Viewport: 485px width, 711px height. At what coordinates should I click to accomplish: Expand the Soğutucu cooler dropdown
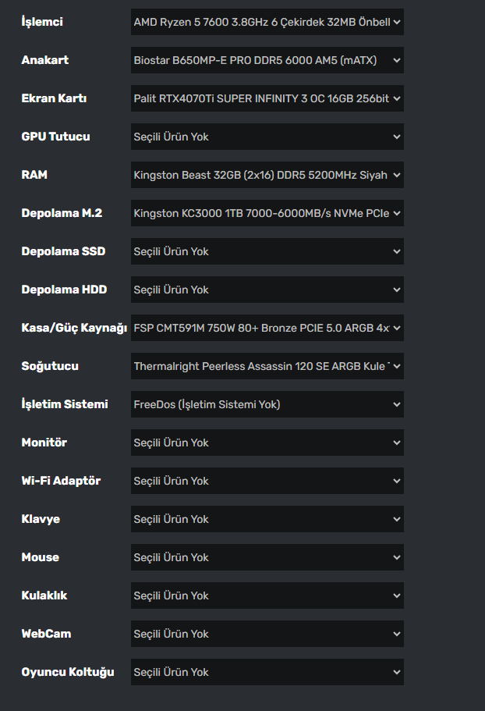click(267, 366)
